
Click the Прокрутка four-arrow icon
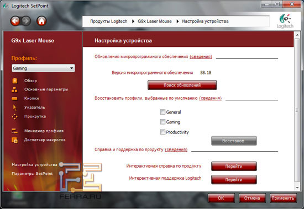(14, 116)
